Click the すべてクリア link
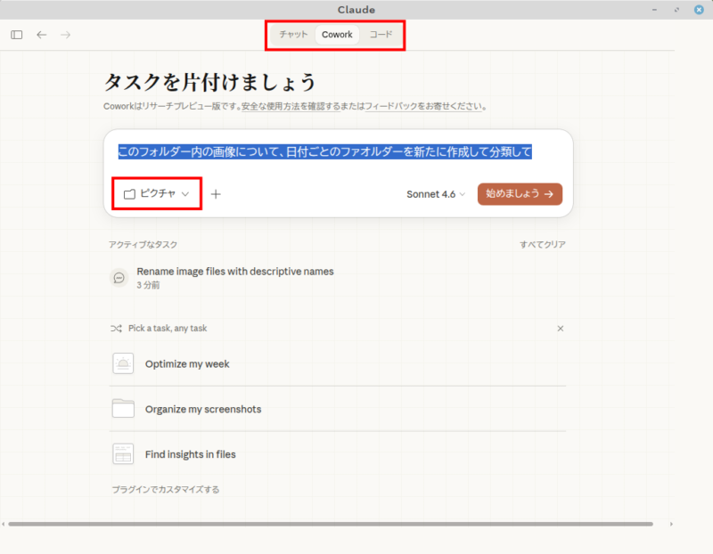This screenshot has height=554, width=713. [x=543, y=245]
